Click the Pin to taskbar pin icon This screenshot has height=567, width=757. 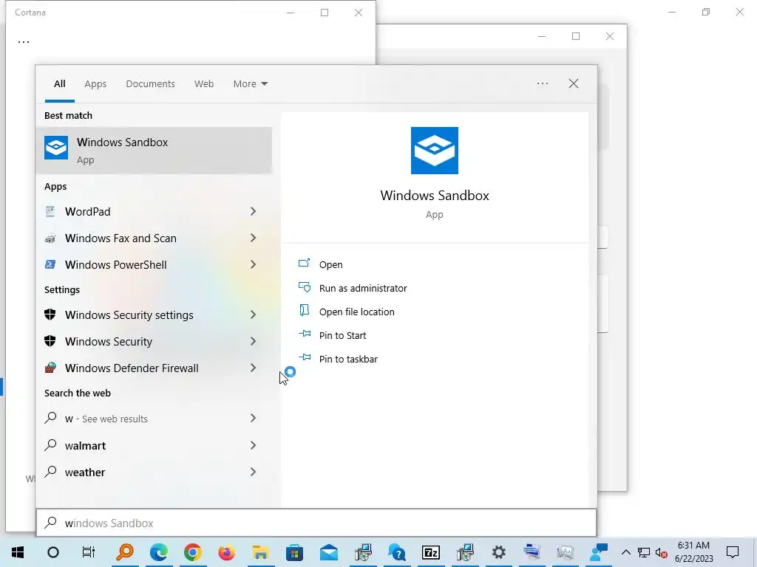(x=305, y=357)
